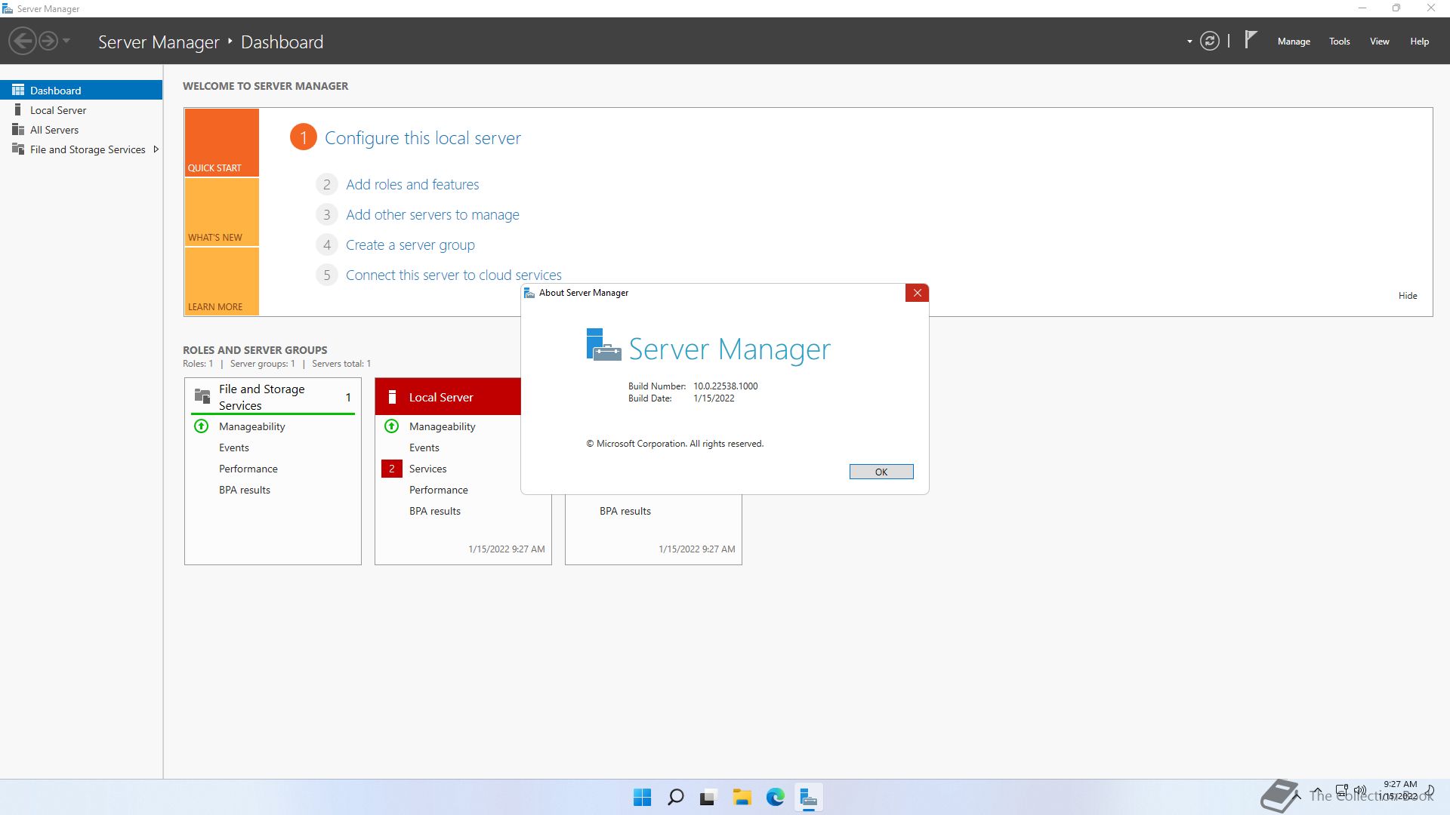The image size is (1450, 815).
Task: Click Configure this local server link
Action: [423, 138]
